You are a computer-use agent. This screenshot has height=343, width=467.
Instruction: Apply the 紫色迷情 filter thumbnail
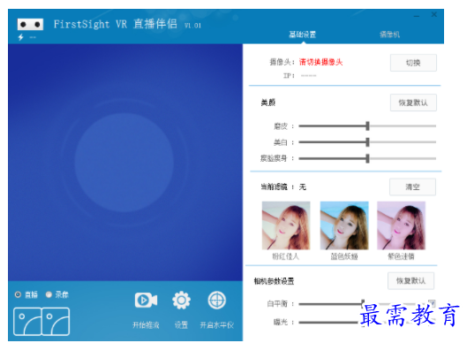coord(401,225)
